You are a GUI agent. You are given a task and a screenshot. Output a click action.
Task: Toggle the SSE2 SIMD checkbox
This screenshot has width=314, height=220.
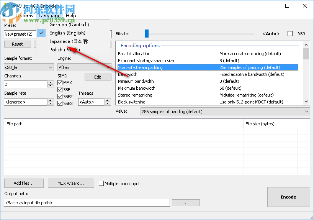tap(60, 96)
